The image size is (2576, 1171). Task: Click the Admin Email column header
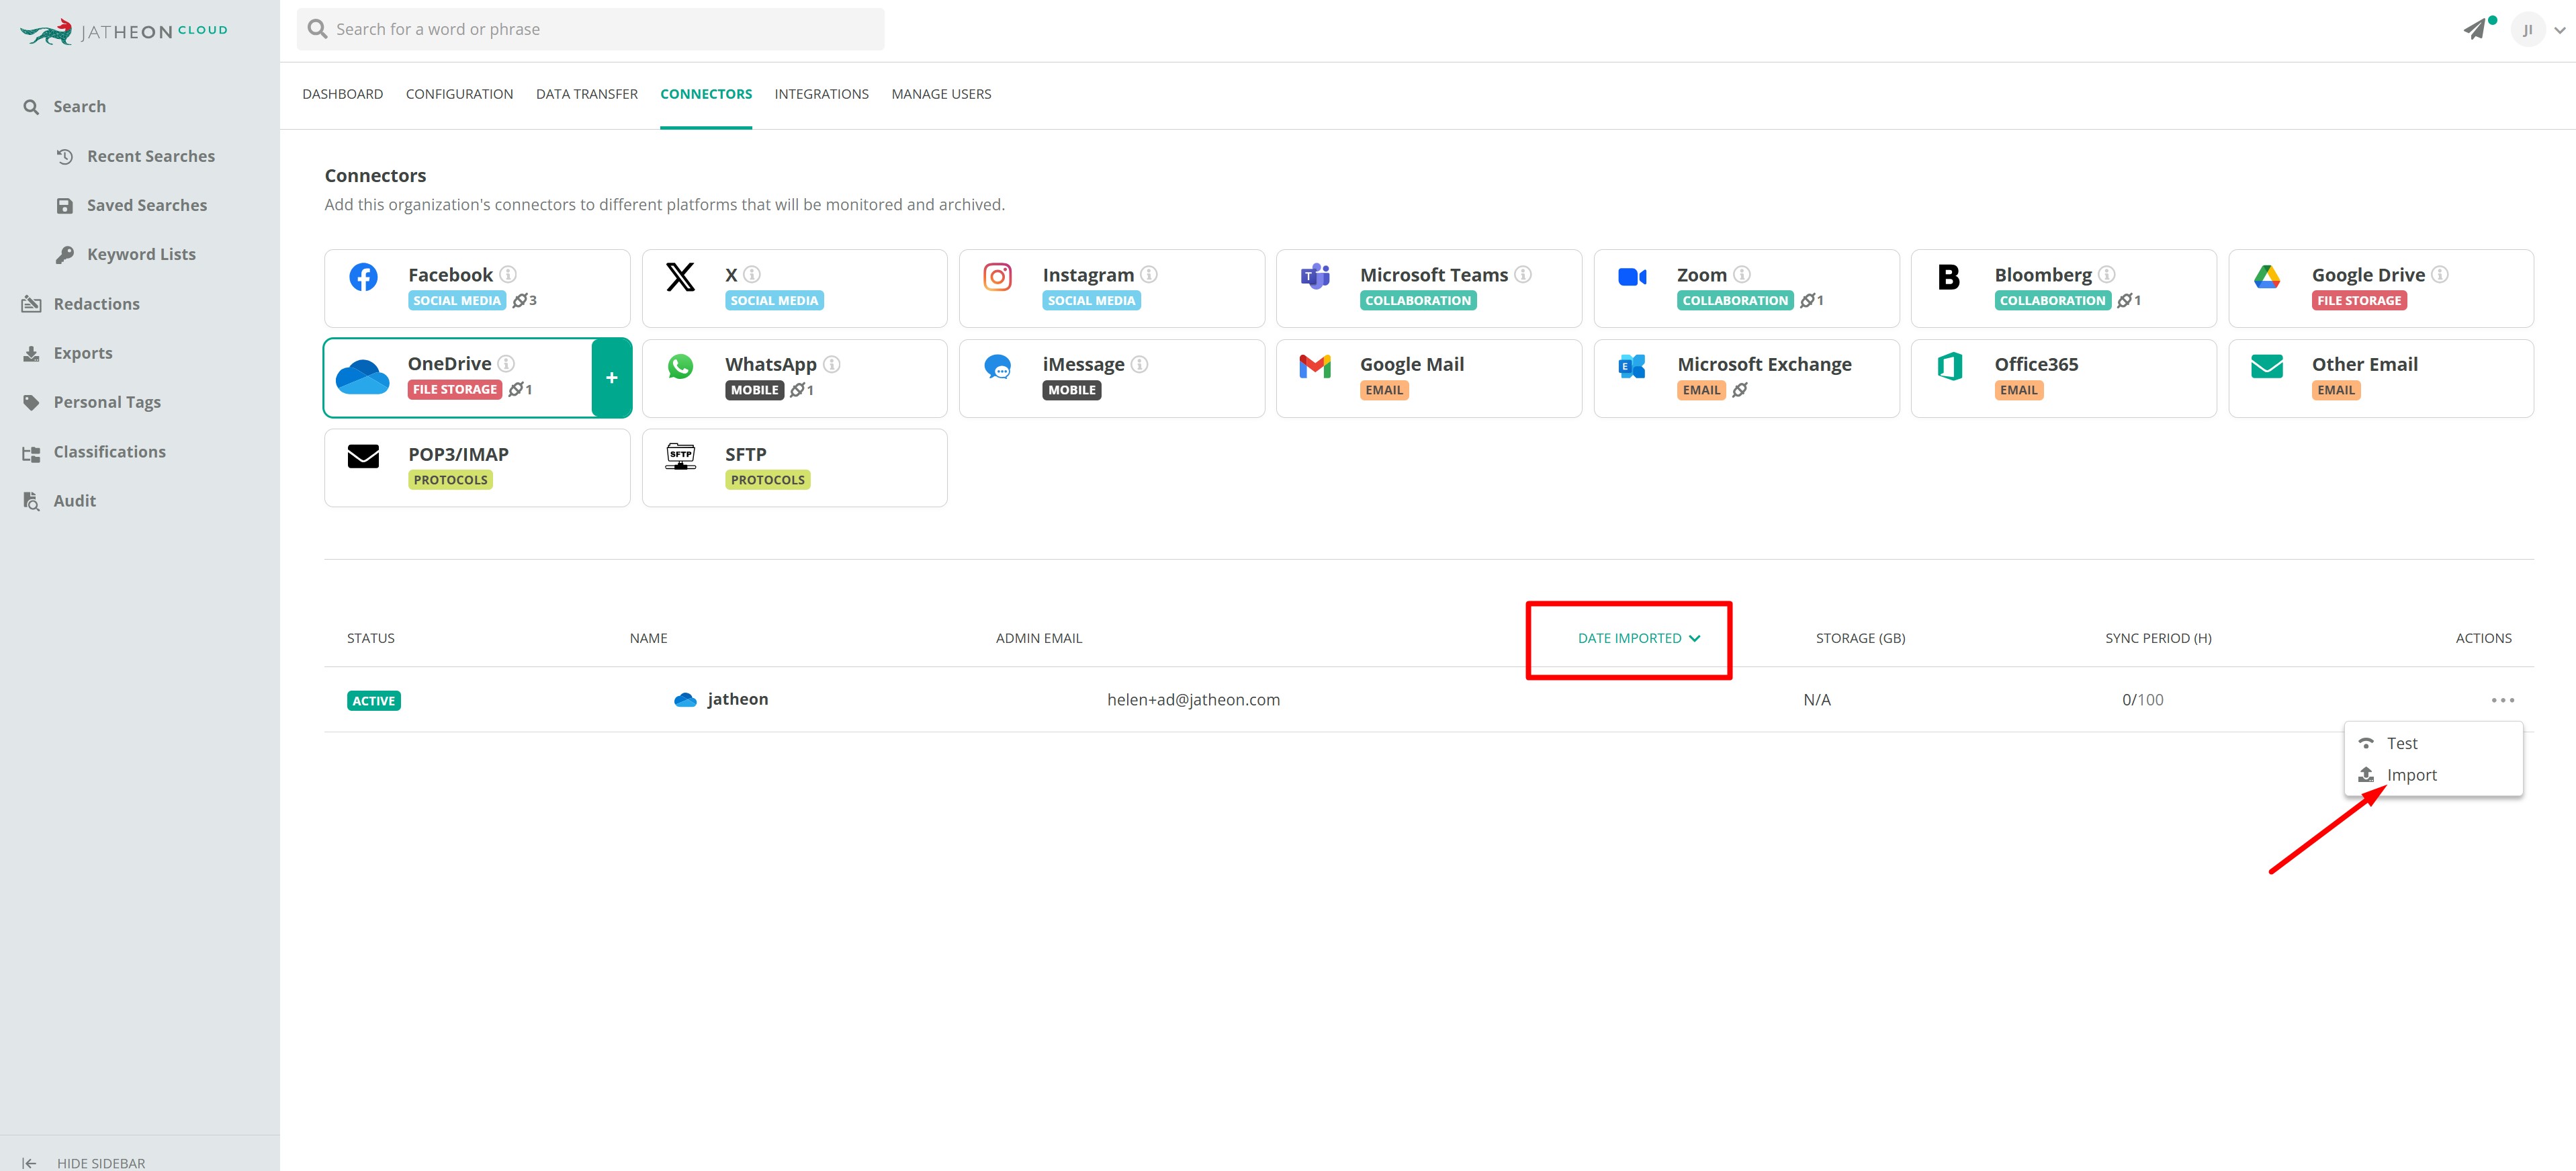1039,639
